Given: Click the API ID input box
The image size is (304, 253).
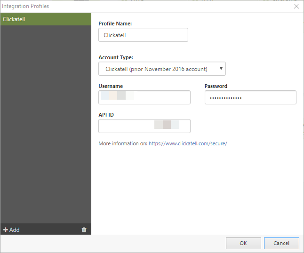Looking at the screenshot, I should tap(144, 126).
